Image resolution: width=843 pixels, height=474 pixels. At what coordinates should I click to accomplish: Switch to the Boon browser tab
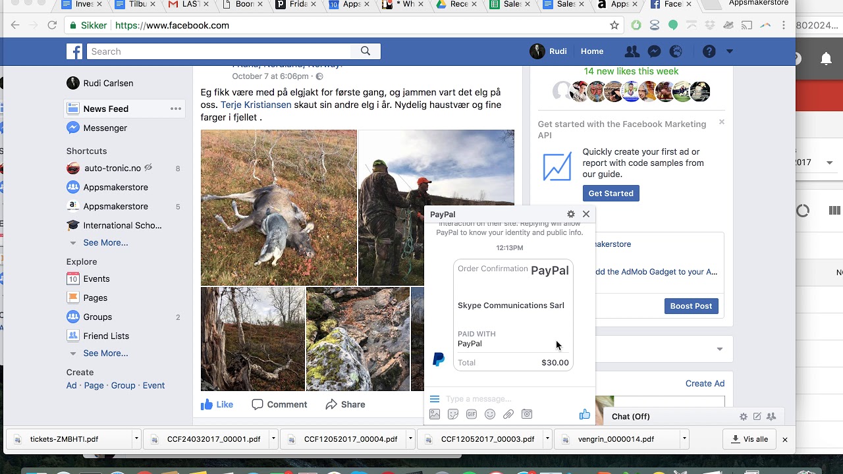click(242, 5)
